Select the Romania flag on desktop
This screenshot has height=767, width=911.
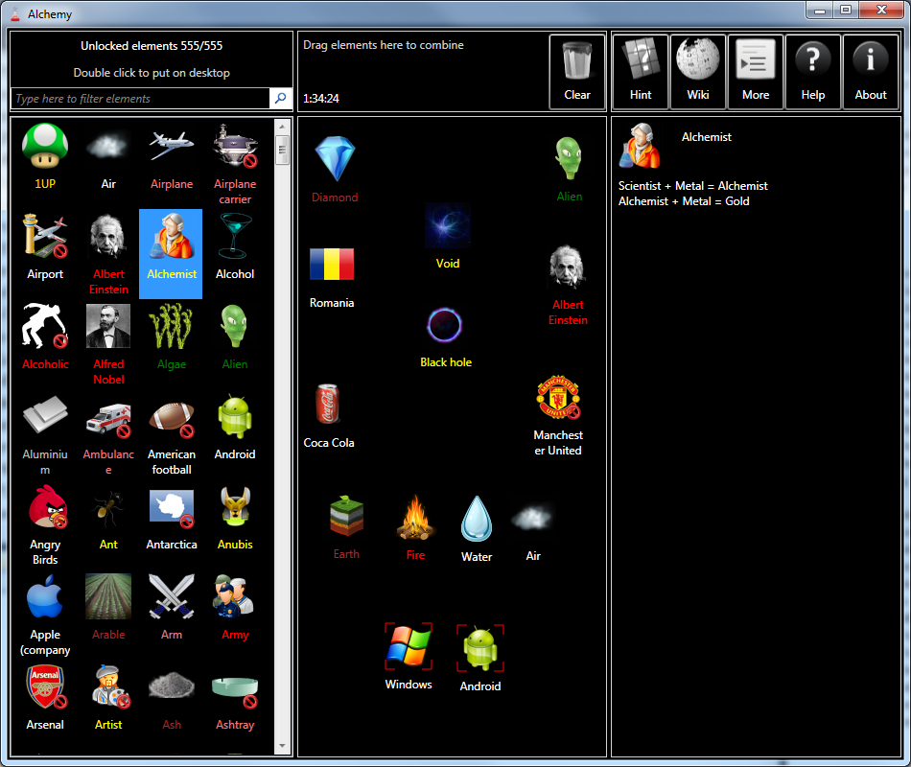pyautogui.click(x=332, y=278)
